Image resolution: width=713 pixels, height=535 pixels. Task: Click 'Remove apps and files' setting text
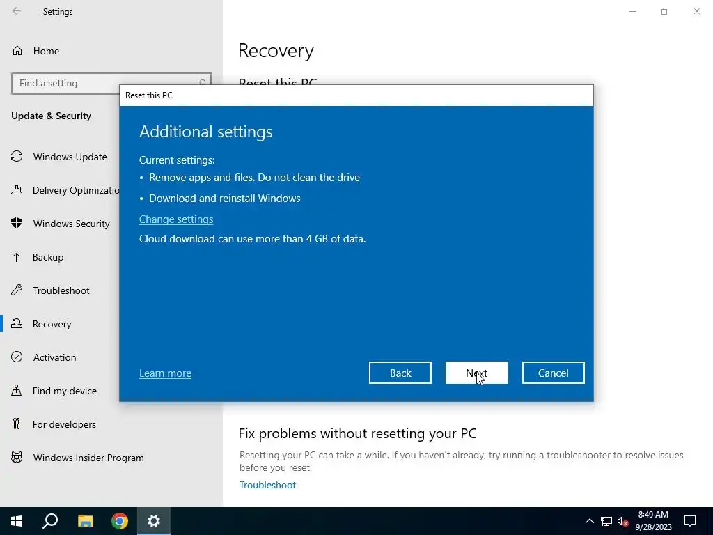tap(255, 178)
